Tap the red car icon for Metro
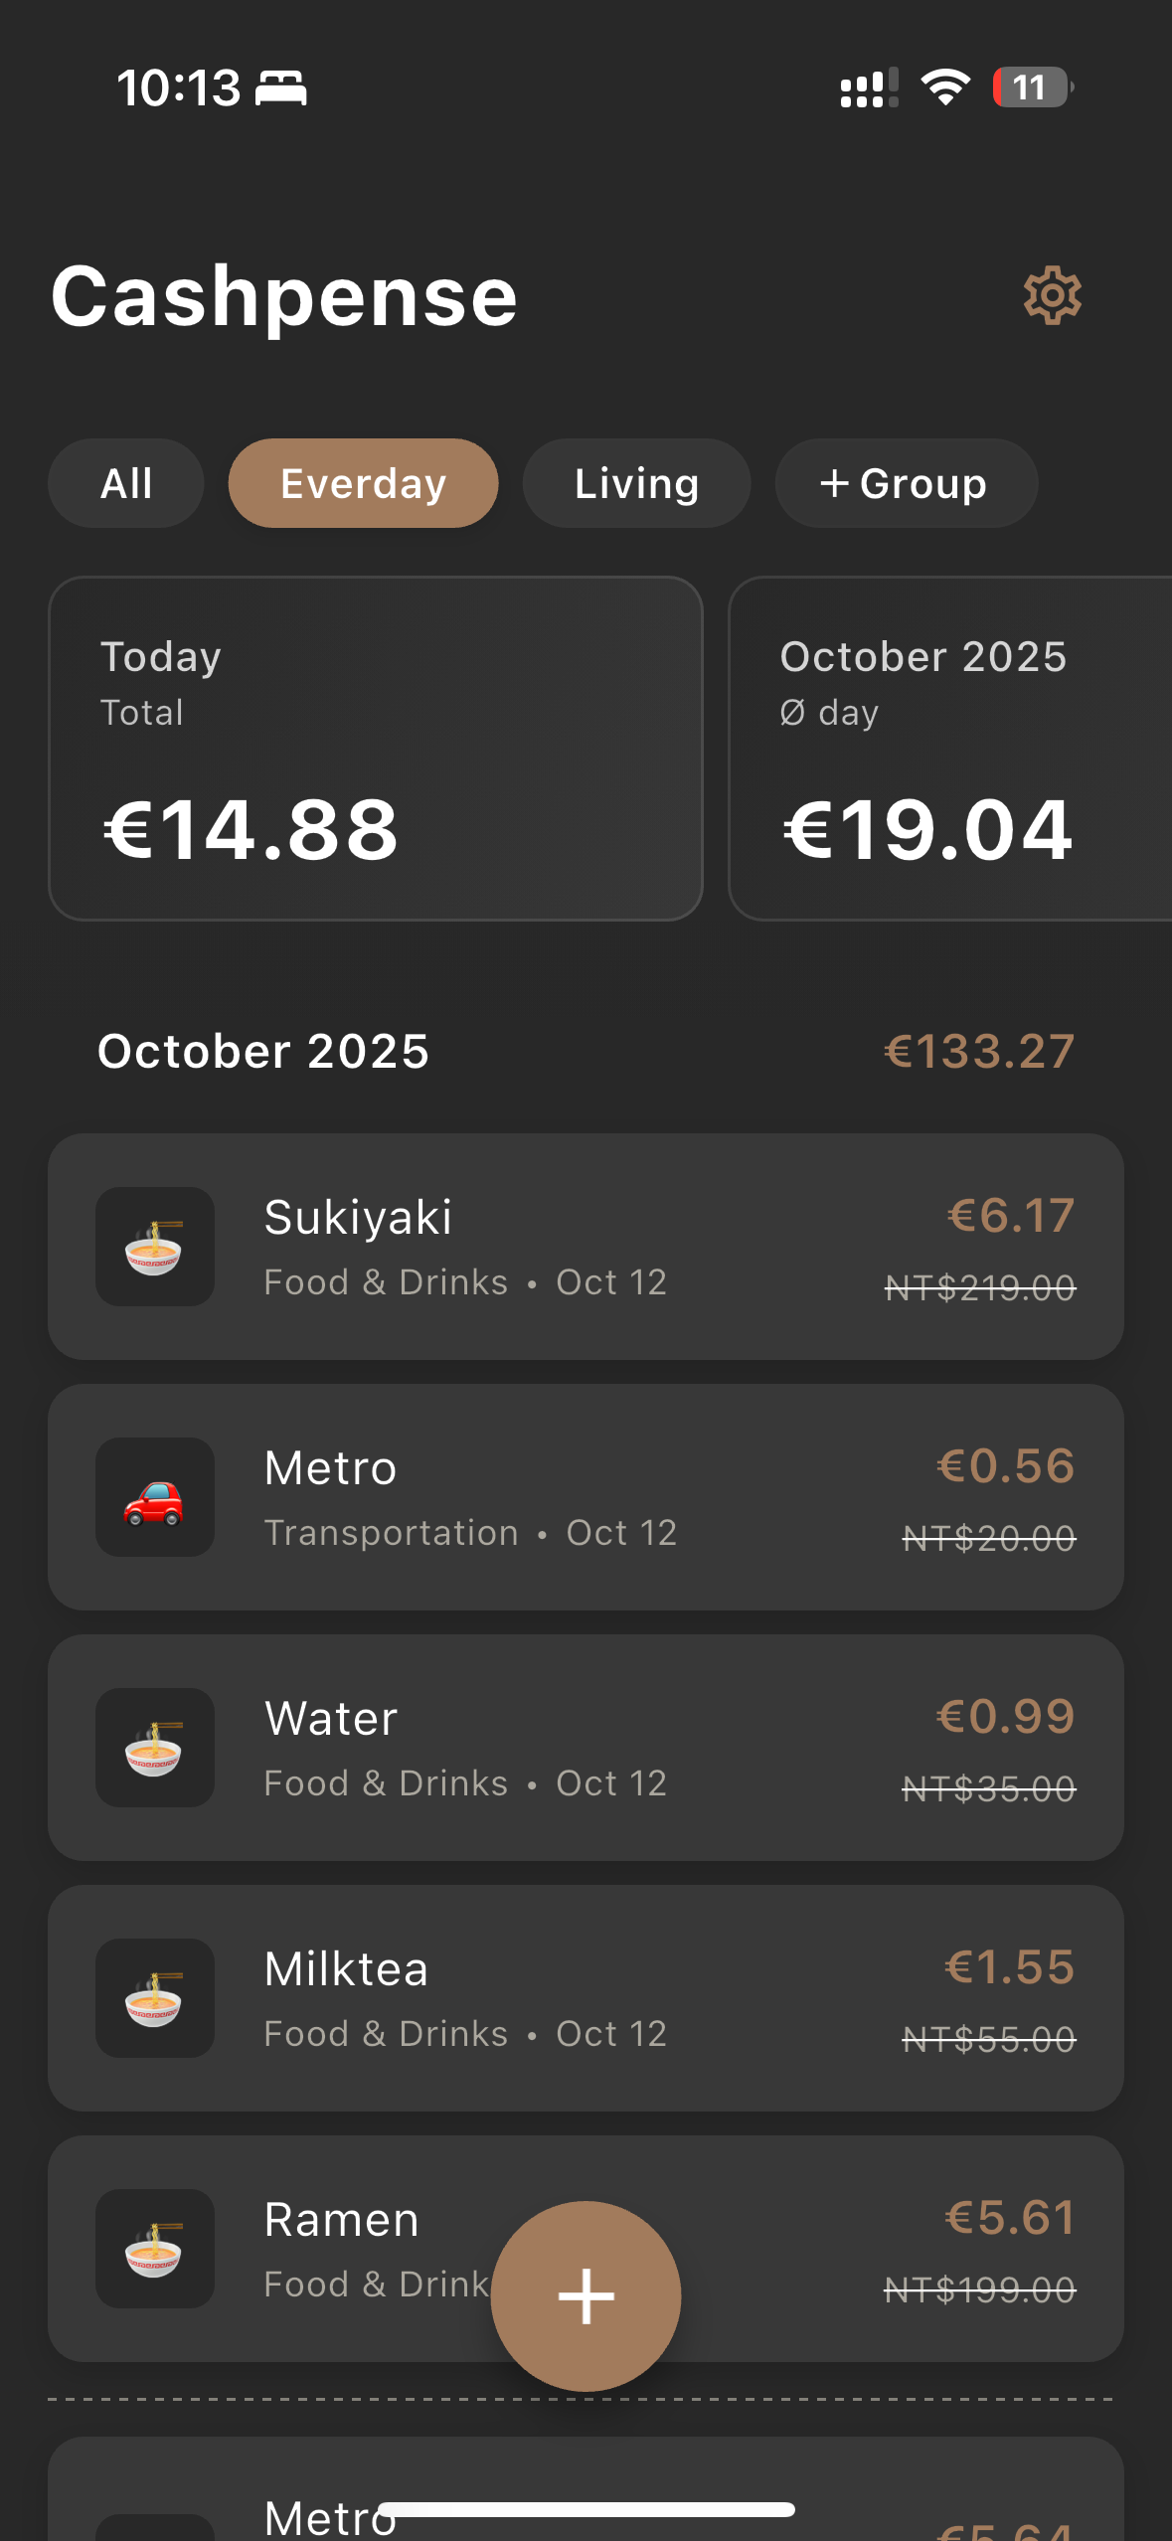 coord(154,1497)
